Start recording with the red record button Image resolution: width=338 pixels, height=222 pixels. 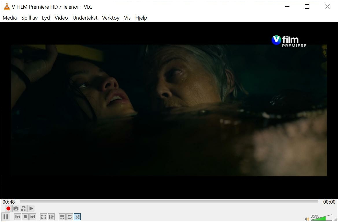point(8,208)
